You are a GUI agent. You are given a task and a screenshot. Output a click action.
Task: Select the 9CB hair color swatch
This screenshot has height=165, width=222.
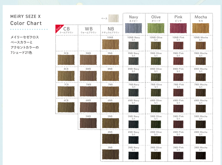click(x=66, y=60)
